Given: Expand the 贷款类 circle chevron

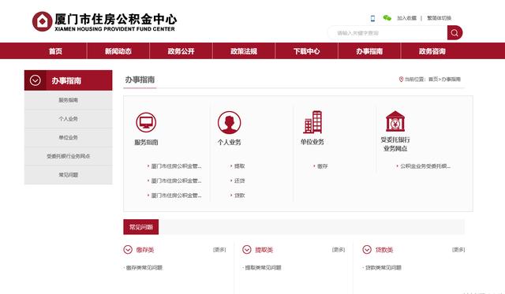Looking at the screenshot, I should 367,250.
